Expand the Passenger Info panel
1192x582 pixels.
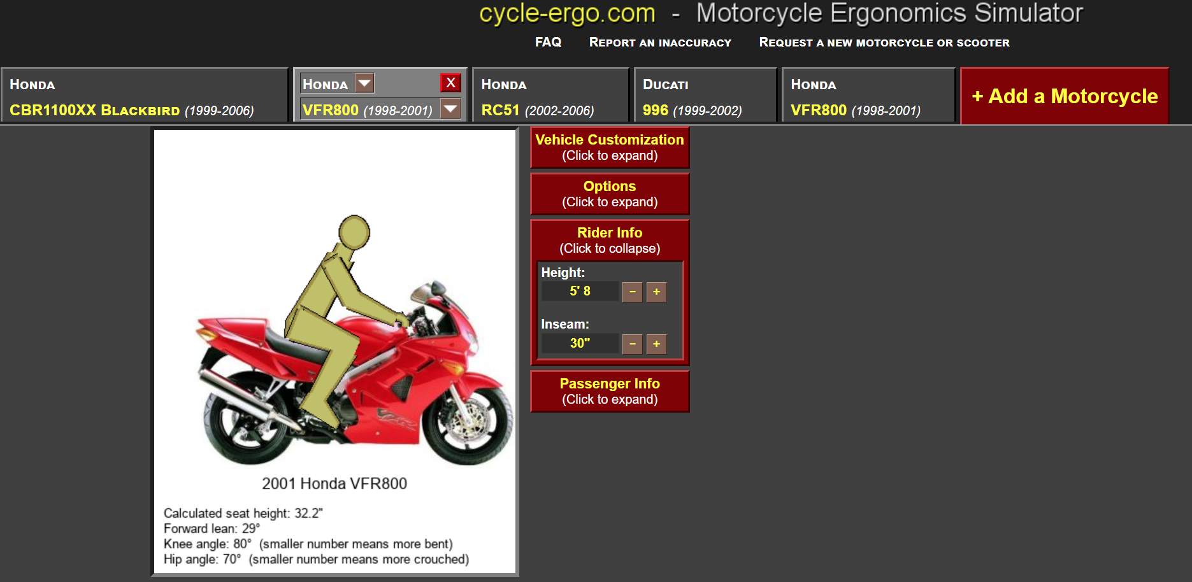click(610, 391)
